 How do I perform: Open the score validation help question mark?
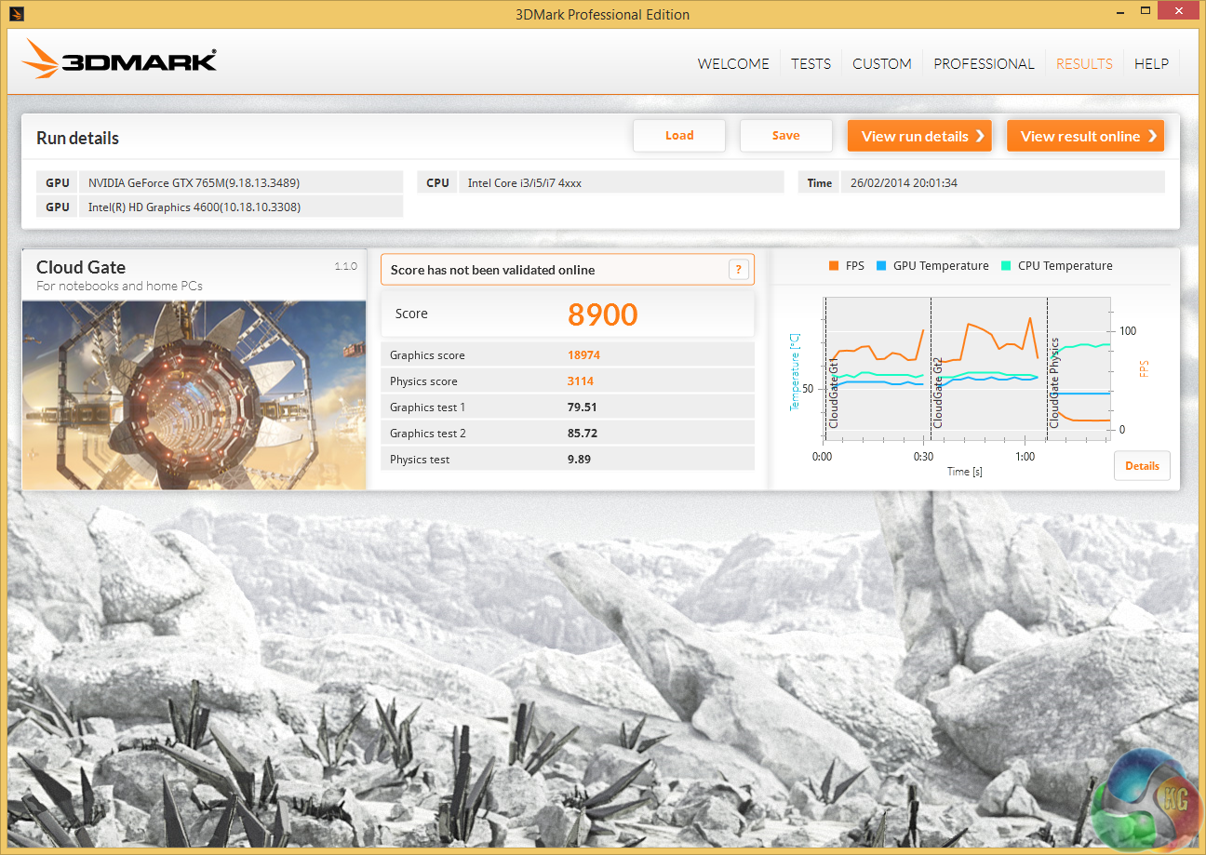click(738, 270)
